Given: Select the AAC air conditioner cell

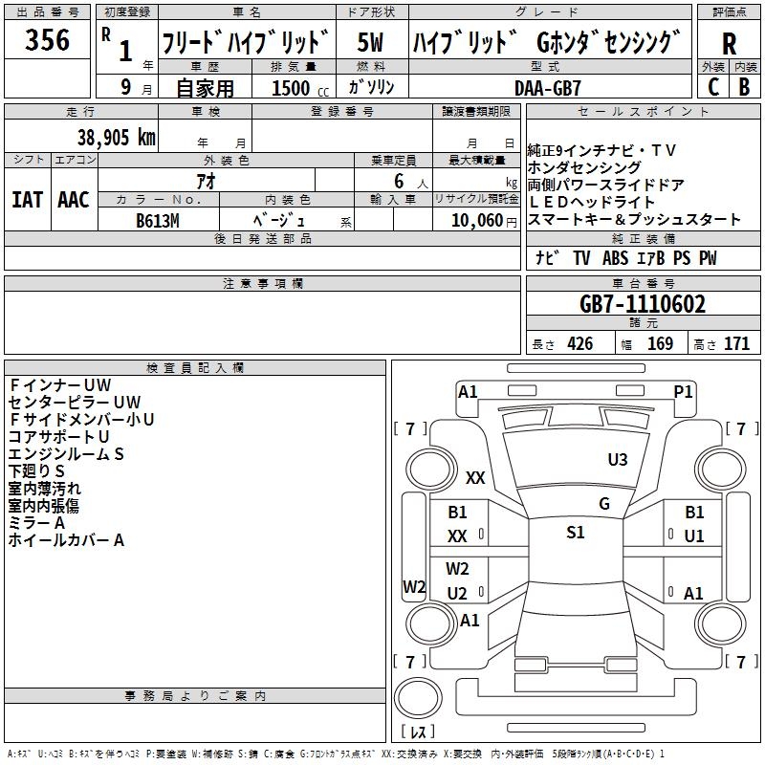Looking at the screenshot, I should (74, 199).
